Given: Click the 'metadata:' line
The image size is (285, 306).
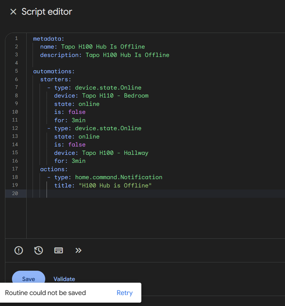Looking at the screenshot, I should click(x=49, y=39).
